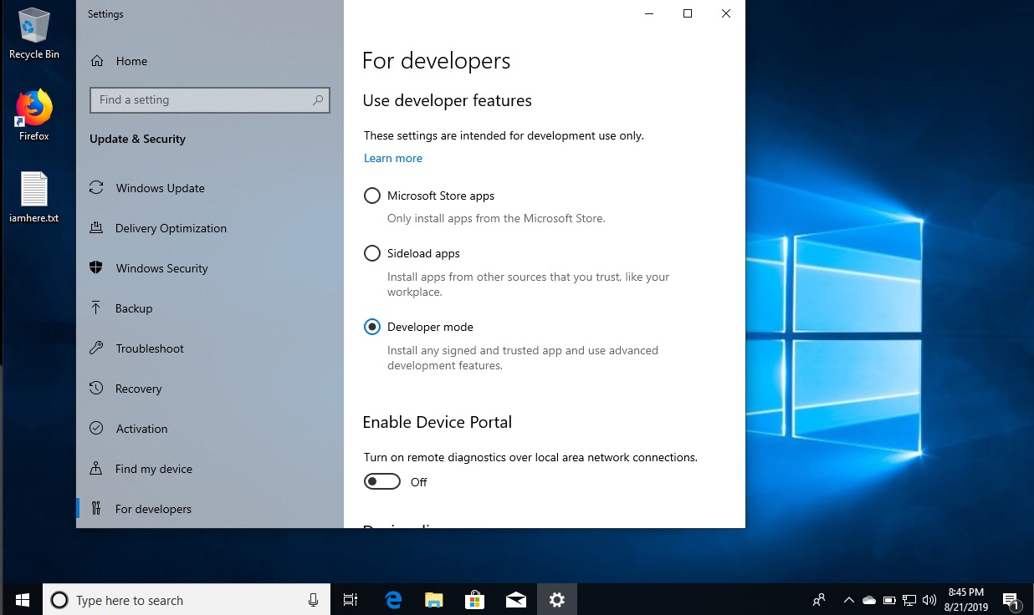Open the Action Center notifications icon
1034x615 pixels.
pyautogui.click(x=1011, y=600)
